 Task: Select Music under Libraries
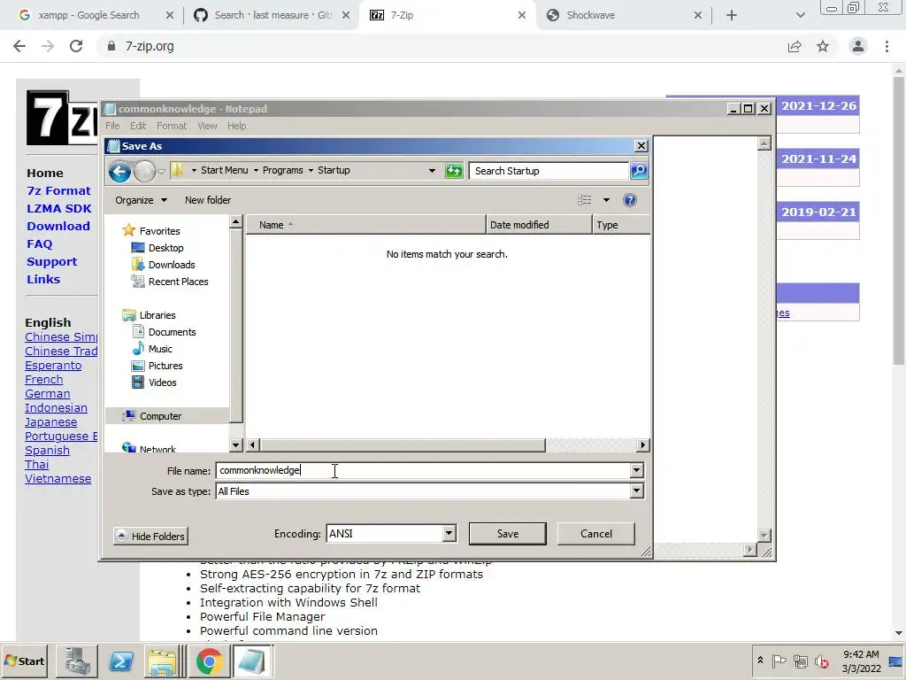(x=160, y=349)
